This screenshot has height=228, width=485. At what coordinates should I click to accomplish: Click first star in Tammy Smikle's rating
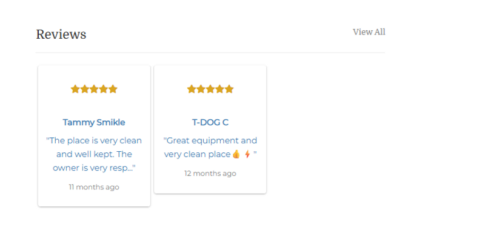tap(75, 89)
